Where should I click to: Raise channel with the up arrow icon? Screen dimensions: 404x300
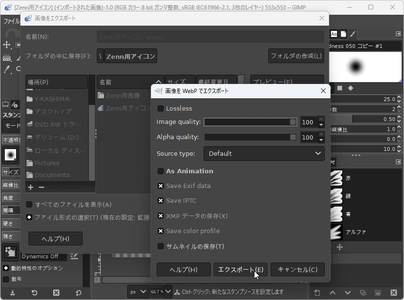click(x=332, y=292)
